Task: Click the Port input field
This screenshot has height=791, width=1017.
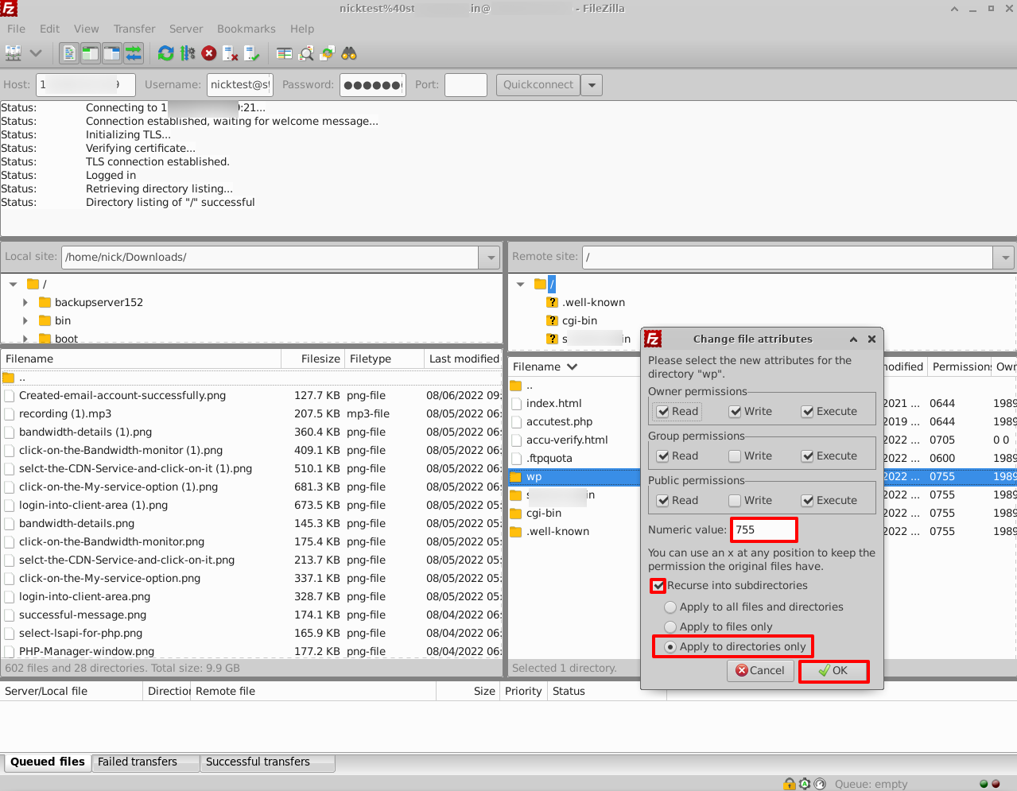Action: point(466,85)
